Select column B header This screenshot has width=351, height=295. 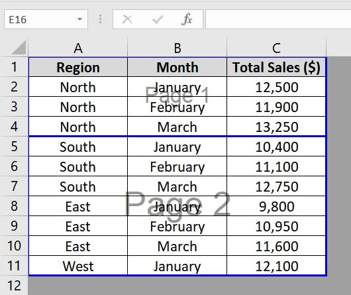point(177,48)
